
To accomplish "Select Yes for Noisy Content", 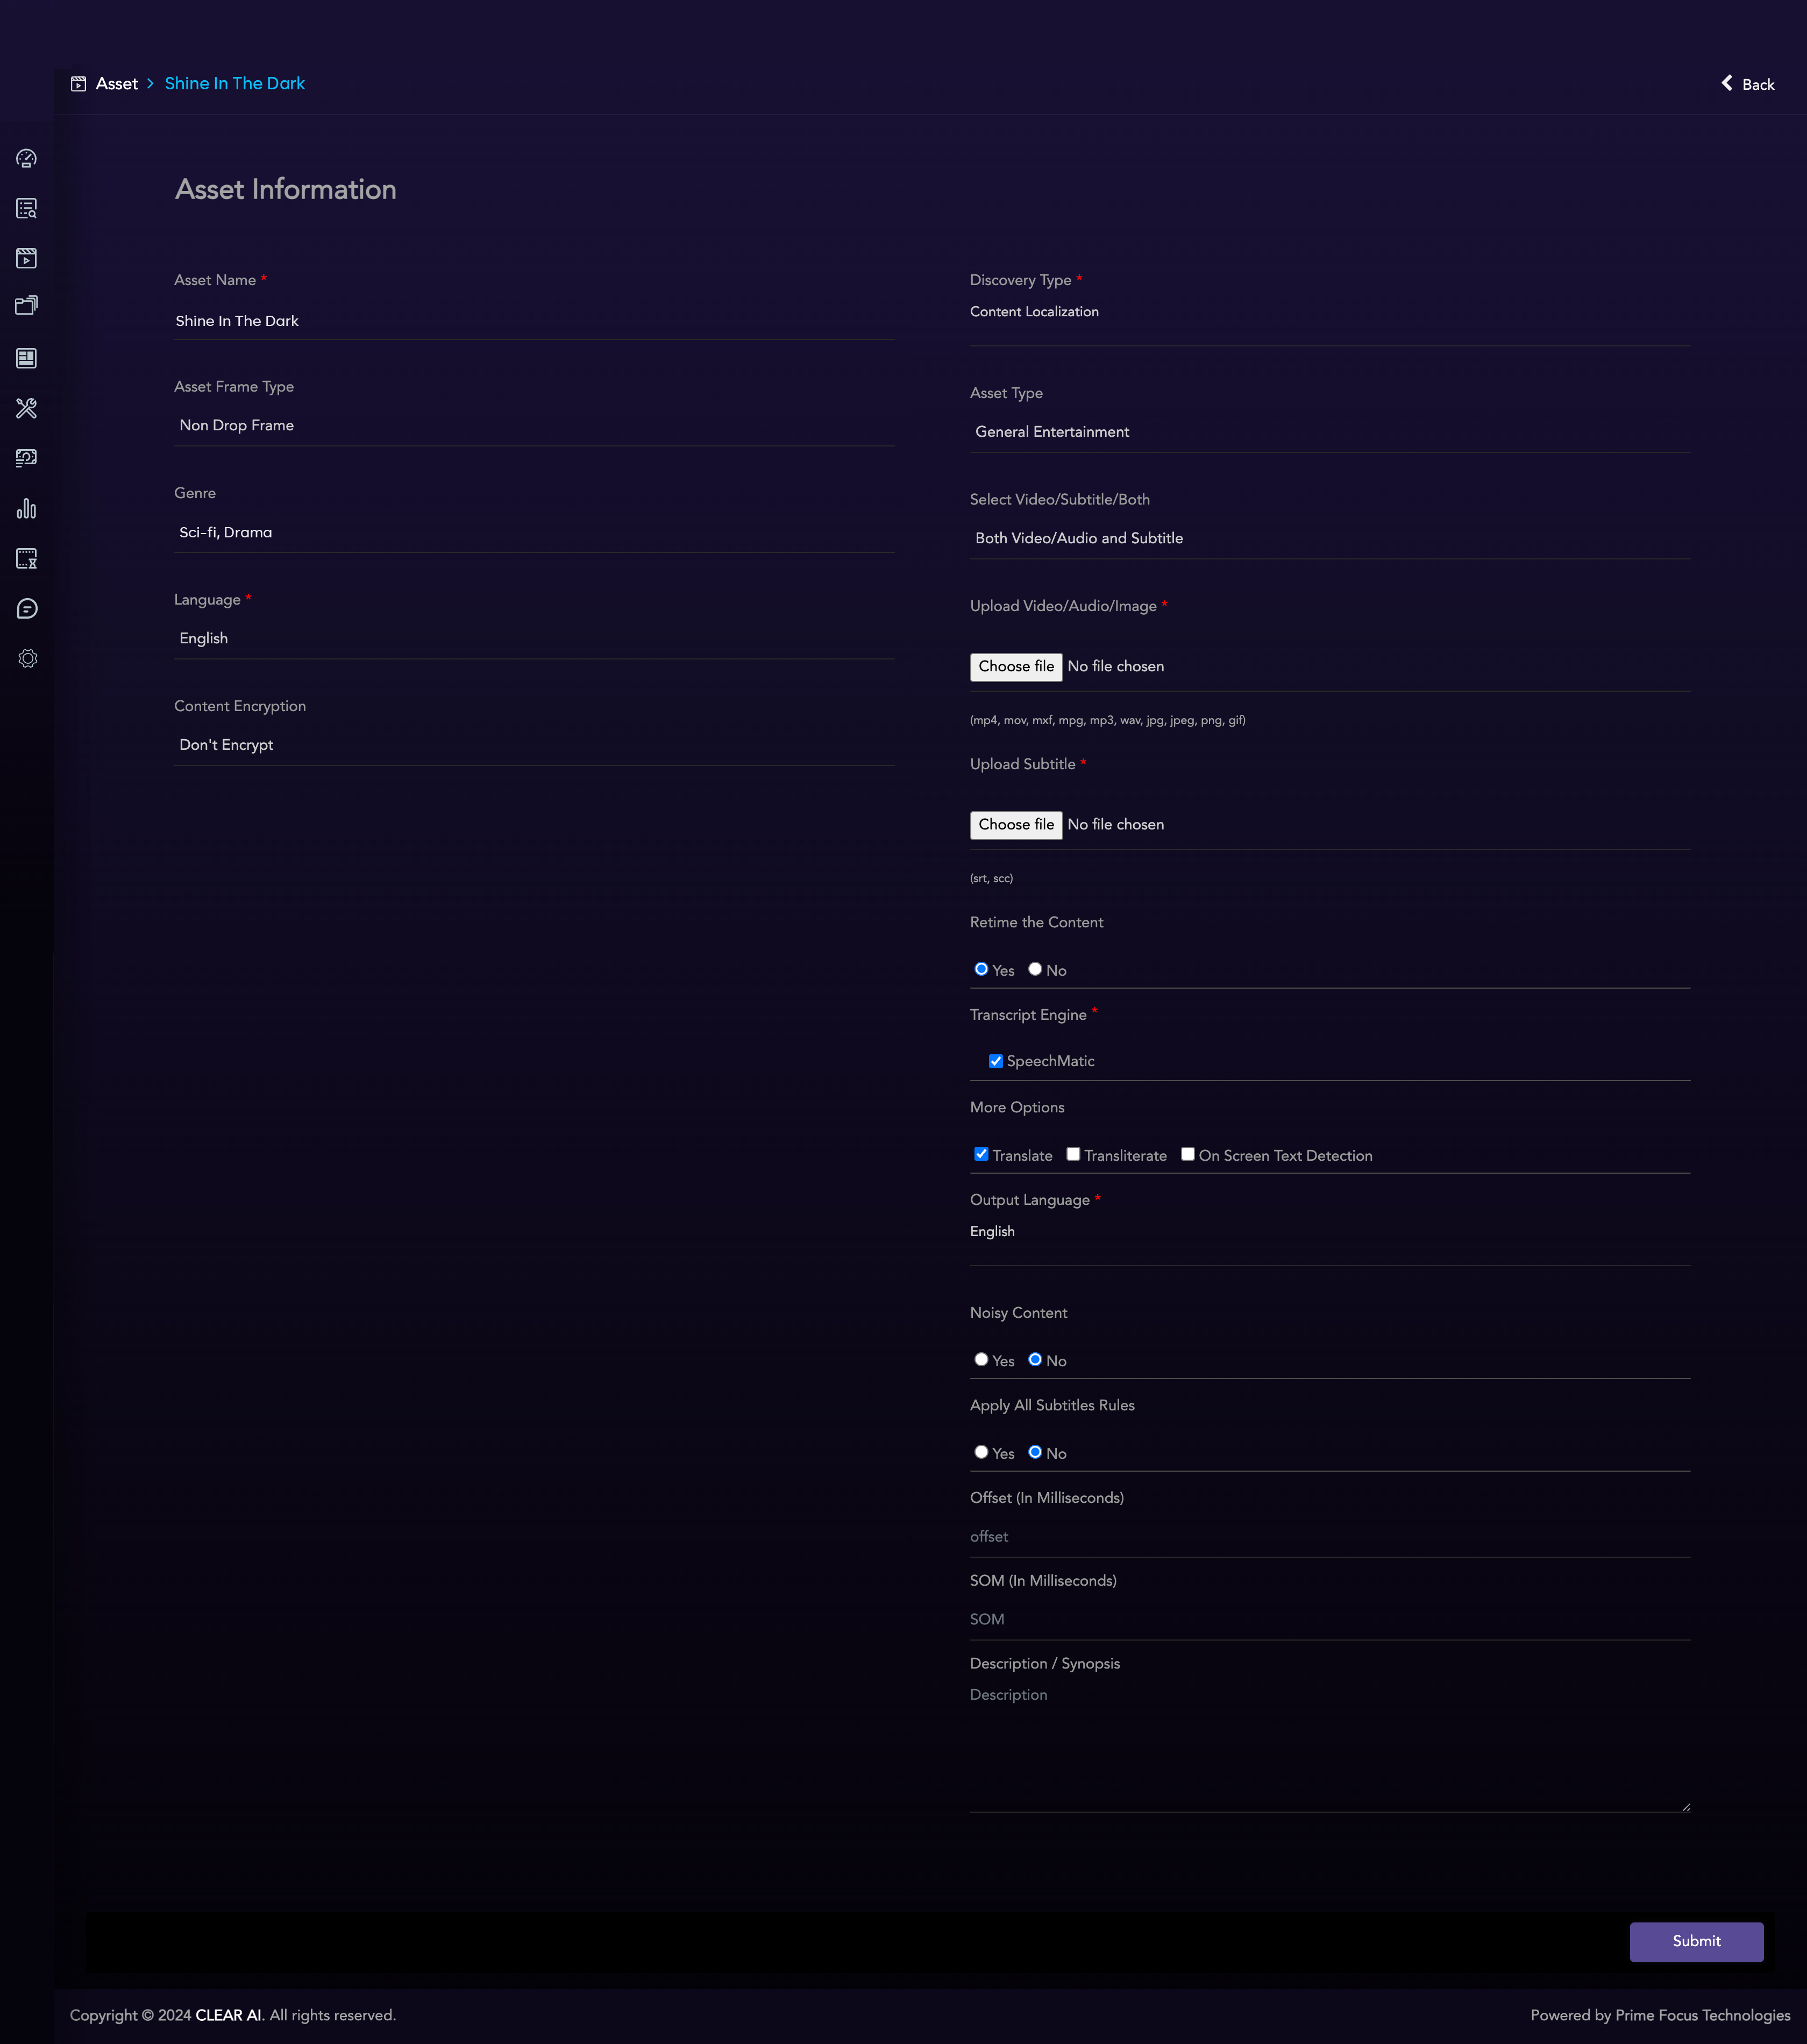I will click(981, 1360).
